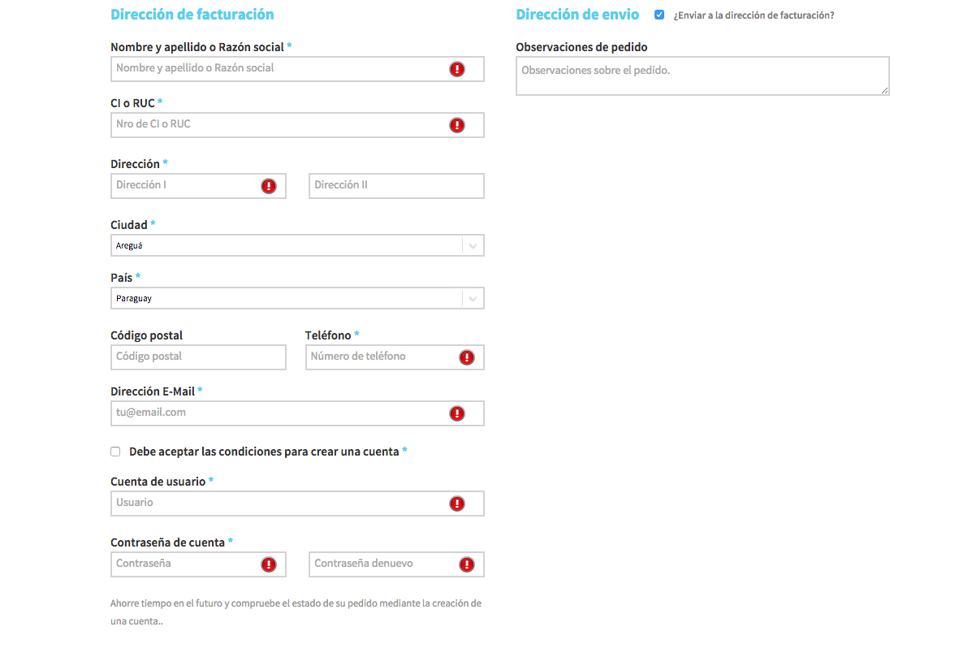Viewport: 959px width, 657px height.
Task: Click the error icon in the Nombre y apellido field
Action: [x=457, y=69]
